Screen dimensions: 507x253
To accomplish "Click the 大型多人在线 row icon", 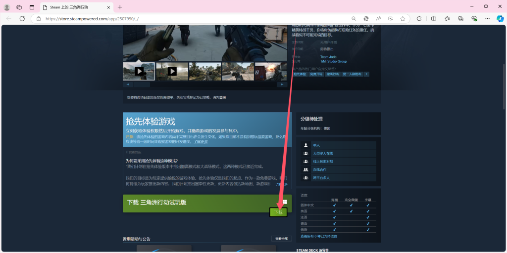I will 305,154.
